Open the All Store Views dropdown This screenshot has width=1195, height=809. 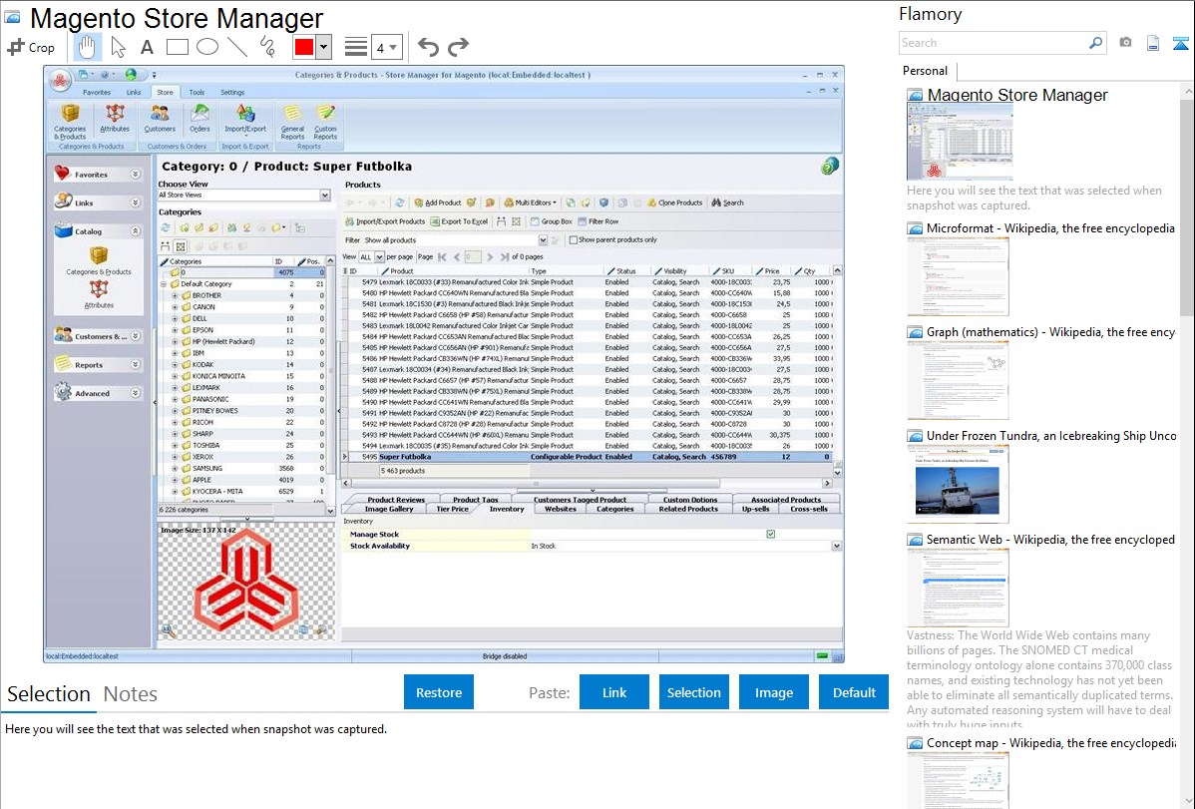coord(324,196)
